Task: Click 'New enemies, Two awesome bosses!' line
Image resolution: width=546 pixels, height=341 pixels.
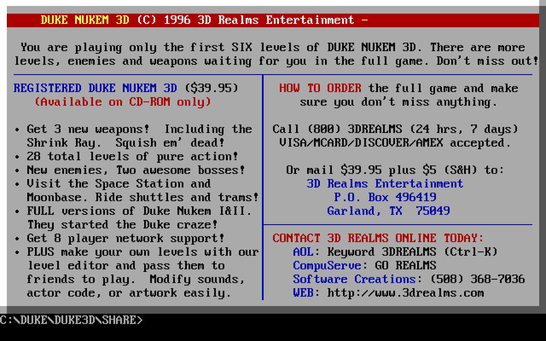Action: point(130,170)
